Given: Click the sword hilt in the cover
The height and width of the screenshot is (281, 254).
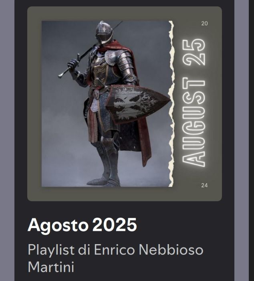Looking at the screenshot, I should [x=69, y=66].
